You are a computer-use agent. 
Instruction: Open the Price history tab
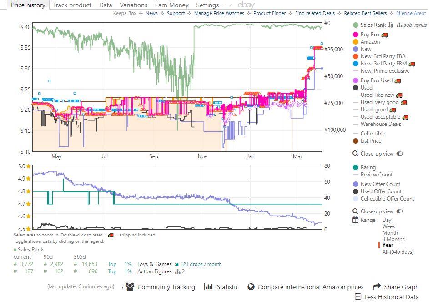tap(28, 5)
